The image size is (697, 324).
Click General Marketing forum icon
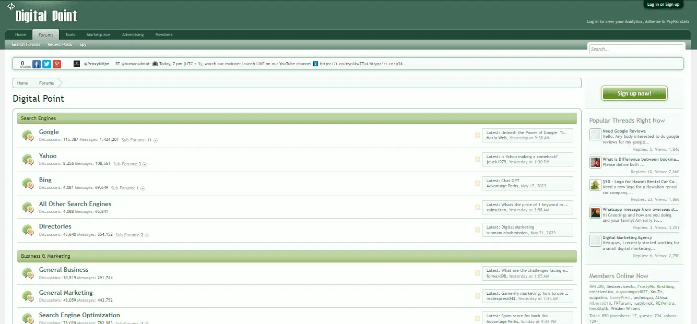coord(28,296)
